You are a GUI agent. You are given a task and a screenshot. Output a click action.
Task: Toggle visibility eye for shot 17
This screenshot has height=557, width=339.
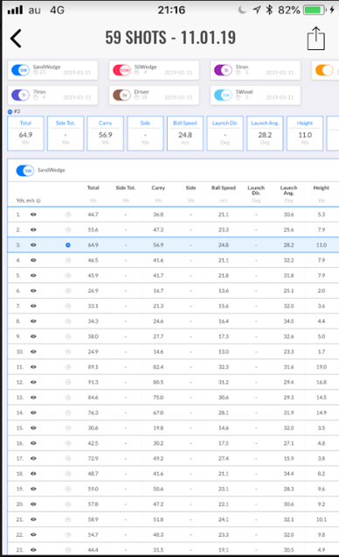click(x=33, y=458)
